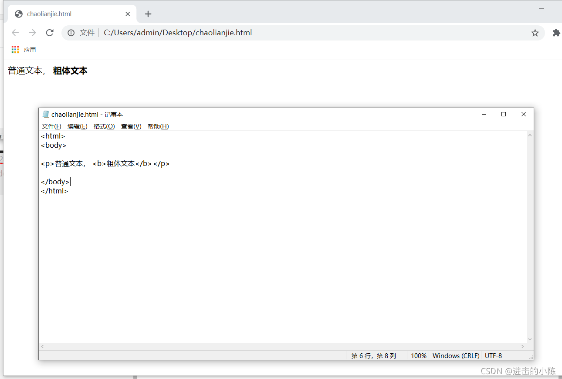Click Notepad horizontal scrollbar right arrow
The width and height of the screenshot is (562, 379).
click(x=523, y=347)
